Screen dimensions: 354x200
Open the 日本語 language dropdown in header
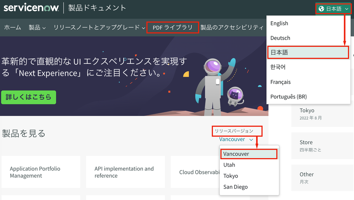(x=333, y=9)
